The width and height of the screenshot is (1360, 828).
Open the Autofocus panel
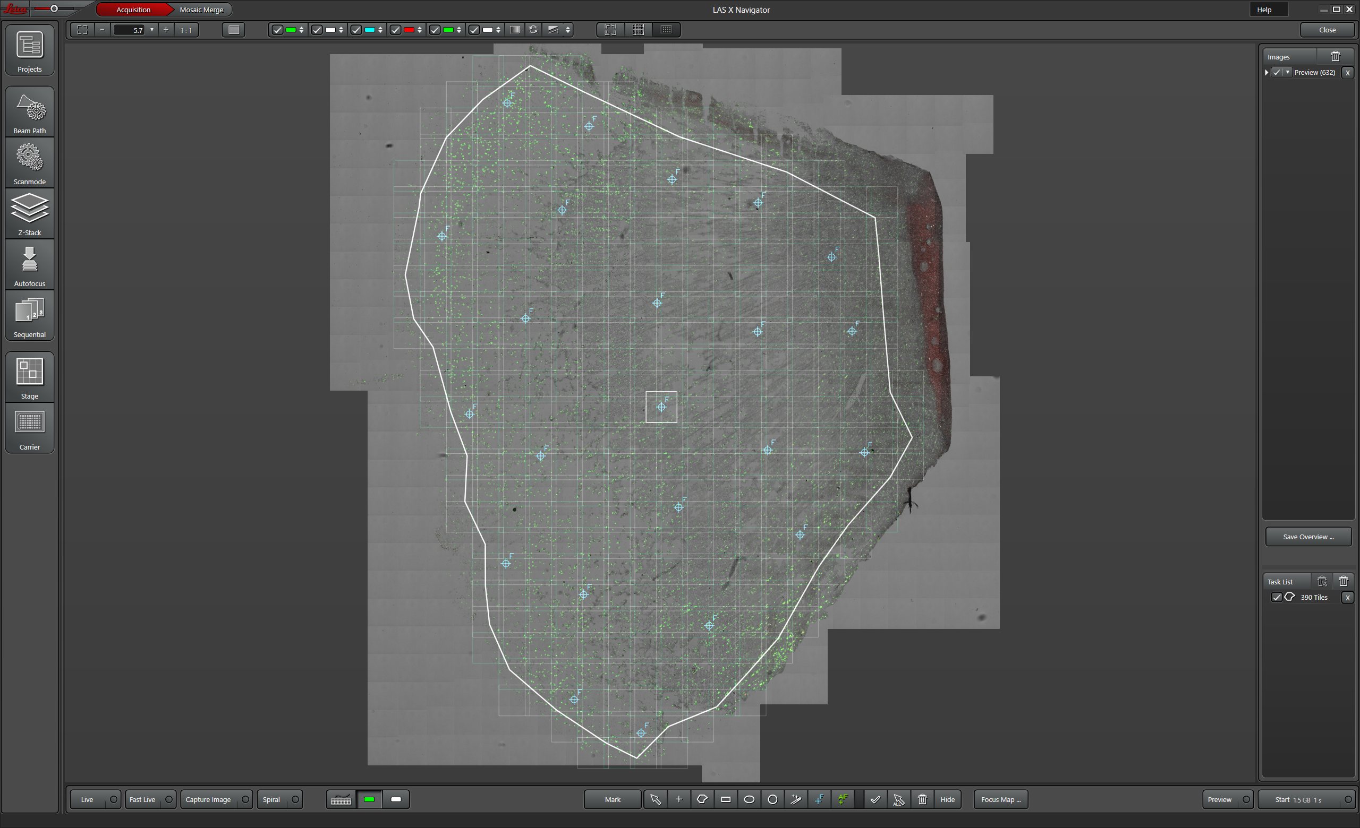pos(29,266)
